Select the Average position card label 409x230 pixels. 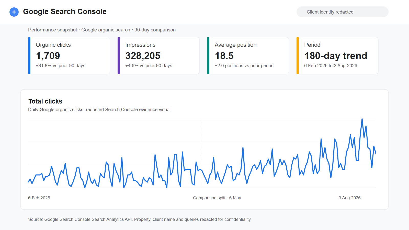tap(235, 45)
